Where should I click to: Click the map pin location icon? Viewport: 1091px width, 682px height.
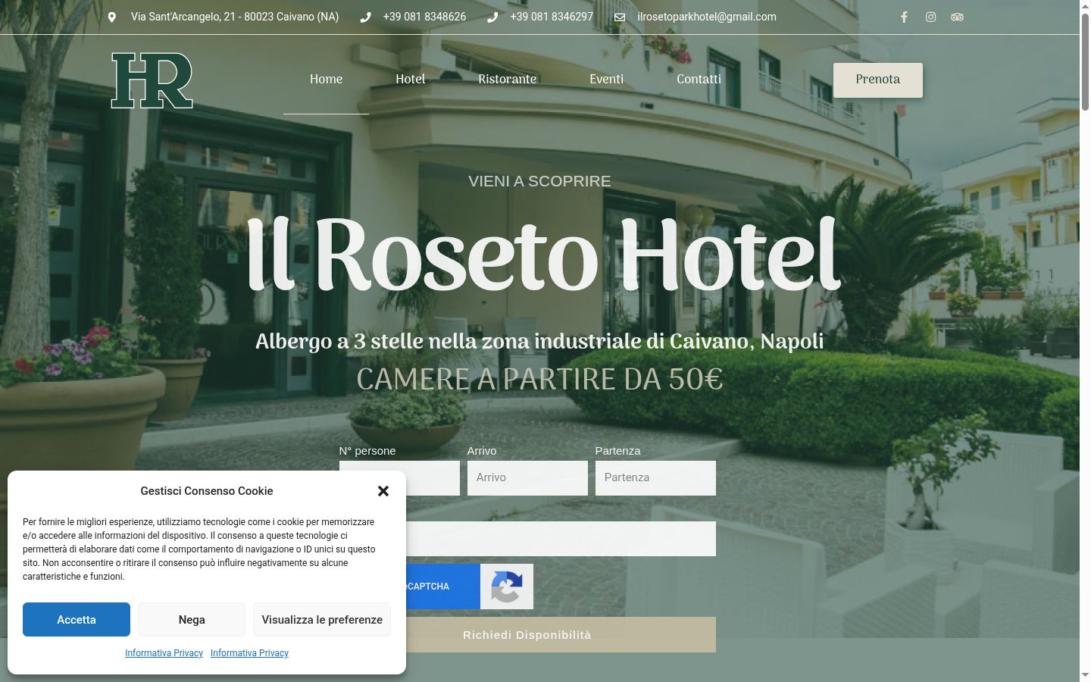pos(112,17)
